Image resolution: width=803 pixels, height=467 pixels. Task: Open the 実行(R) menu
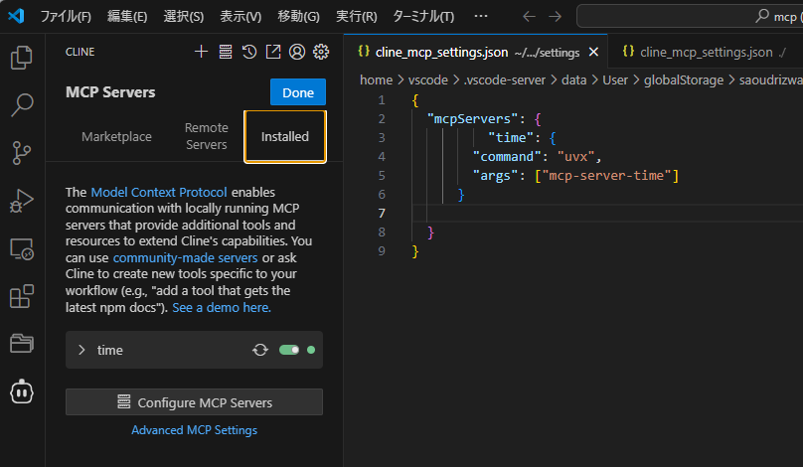click(356, 16)
